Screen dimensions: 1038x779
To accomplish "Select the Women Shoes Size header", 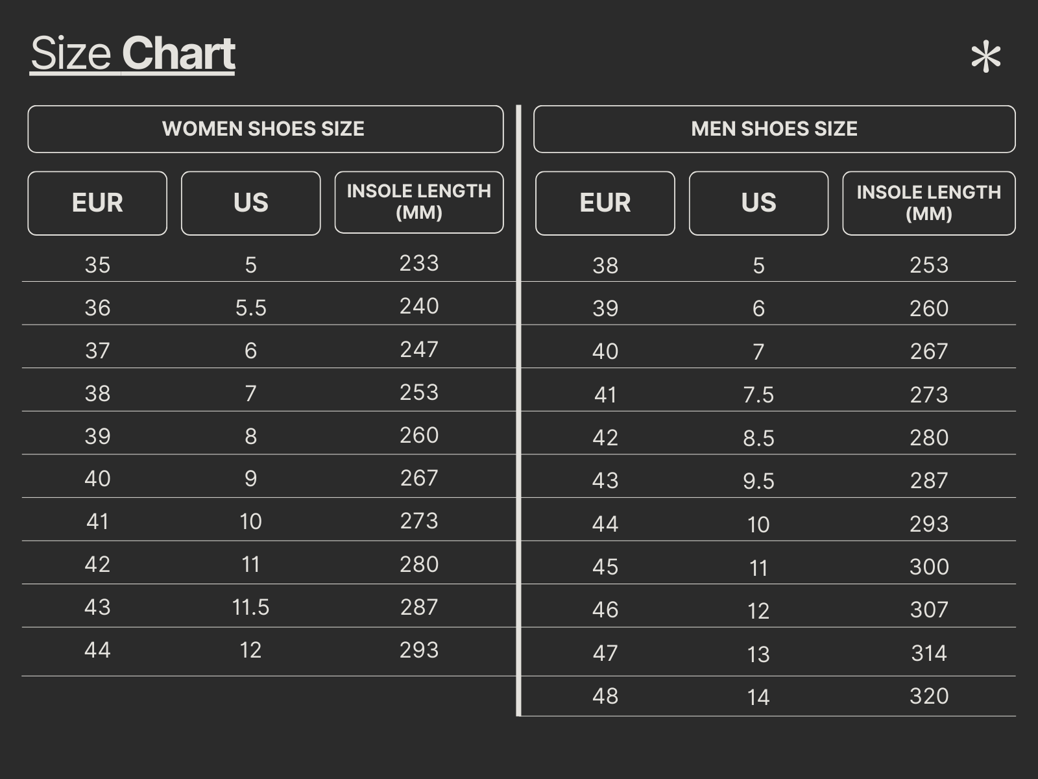I will pos(265,129).
